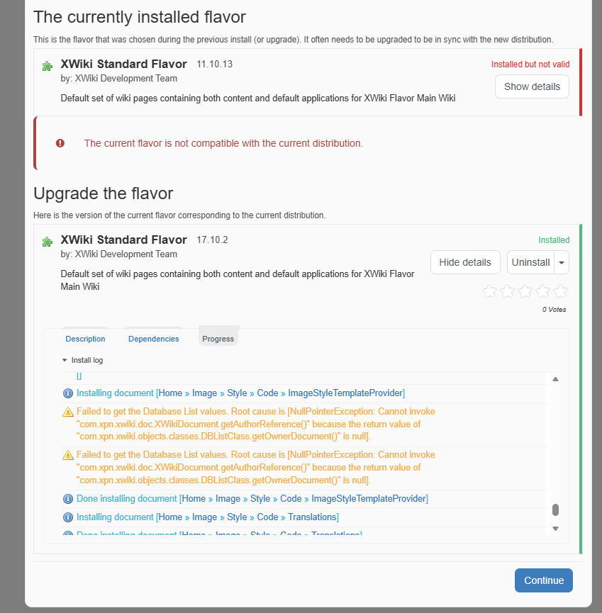This screenshot has width=602, height=613.
Task: Click info icon beside Done installing document ImageStyleTemplateProvider
Action: point(68,499)
